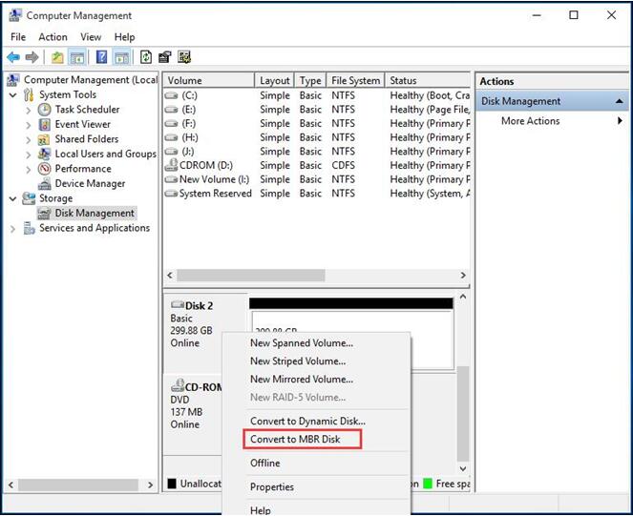Expand the Performance node
Screen dimensions: 633x516
tap(29, 170)
